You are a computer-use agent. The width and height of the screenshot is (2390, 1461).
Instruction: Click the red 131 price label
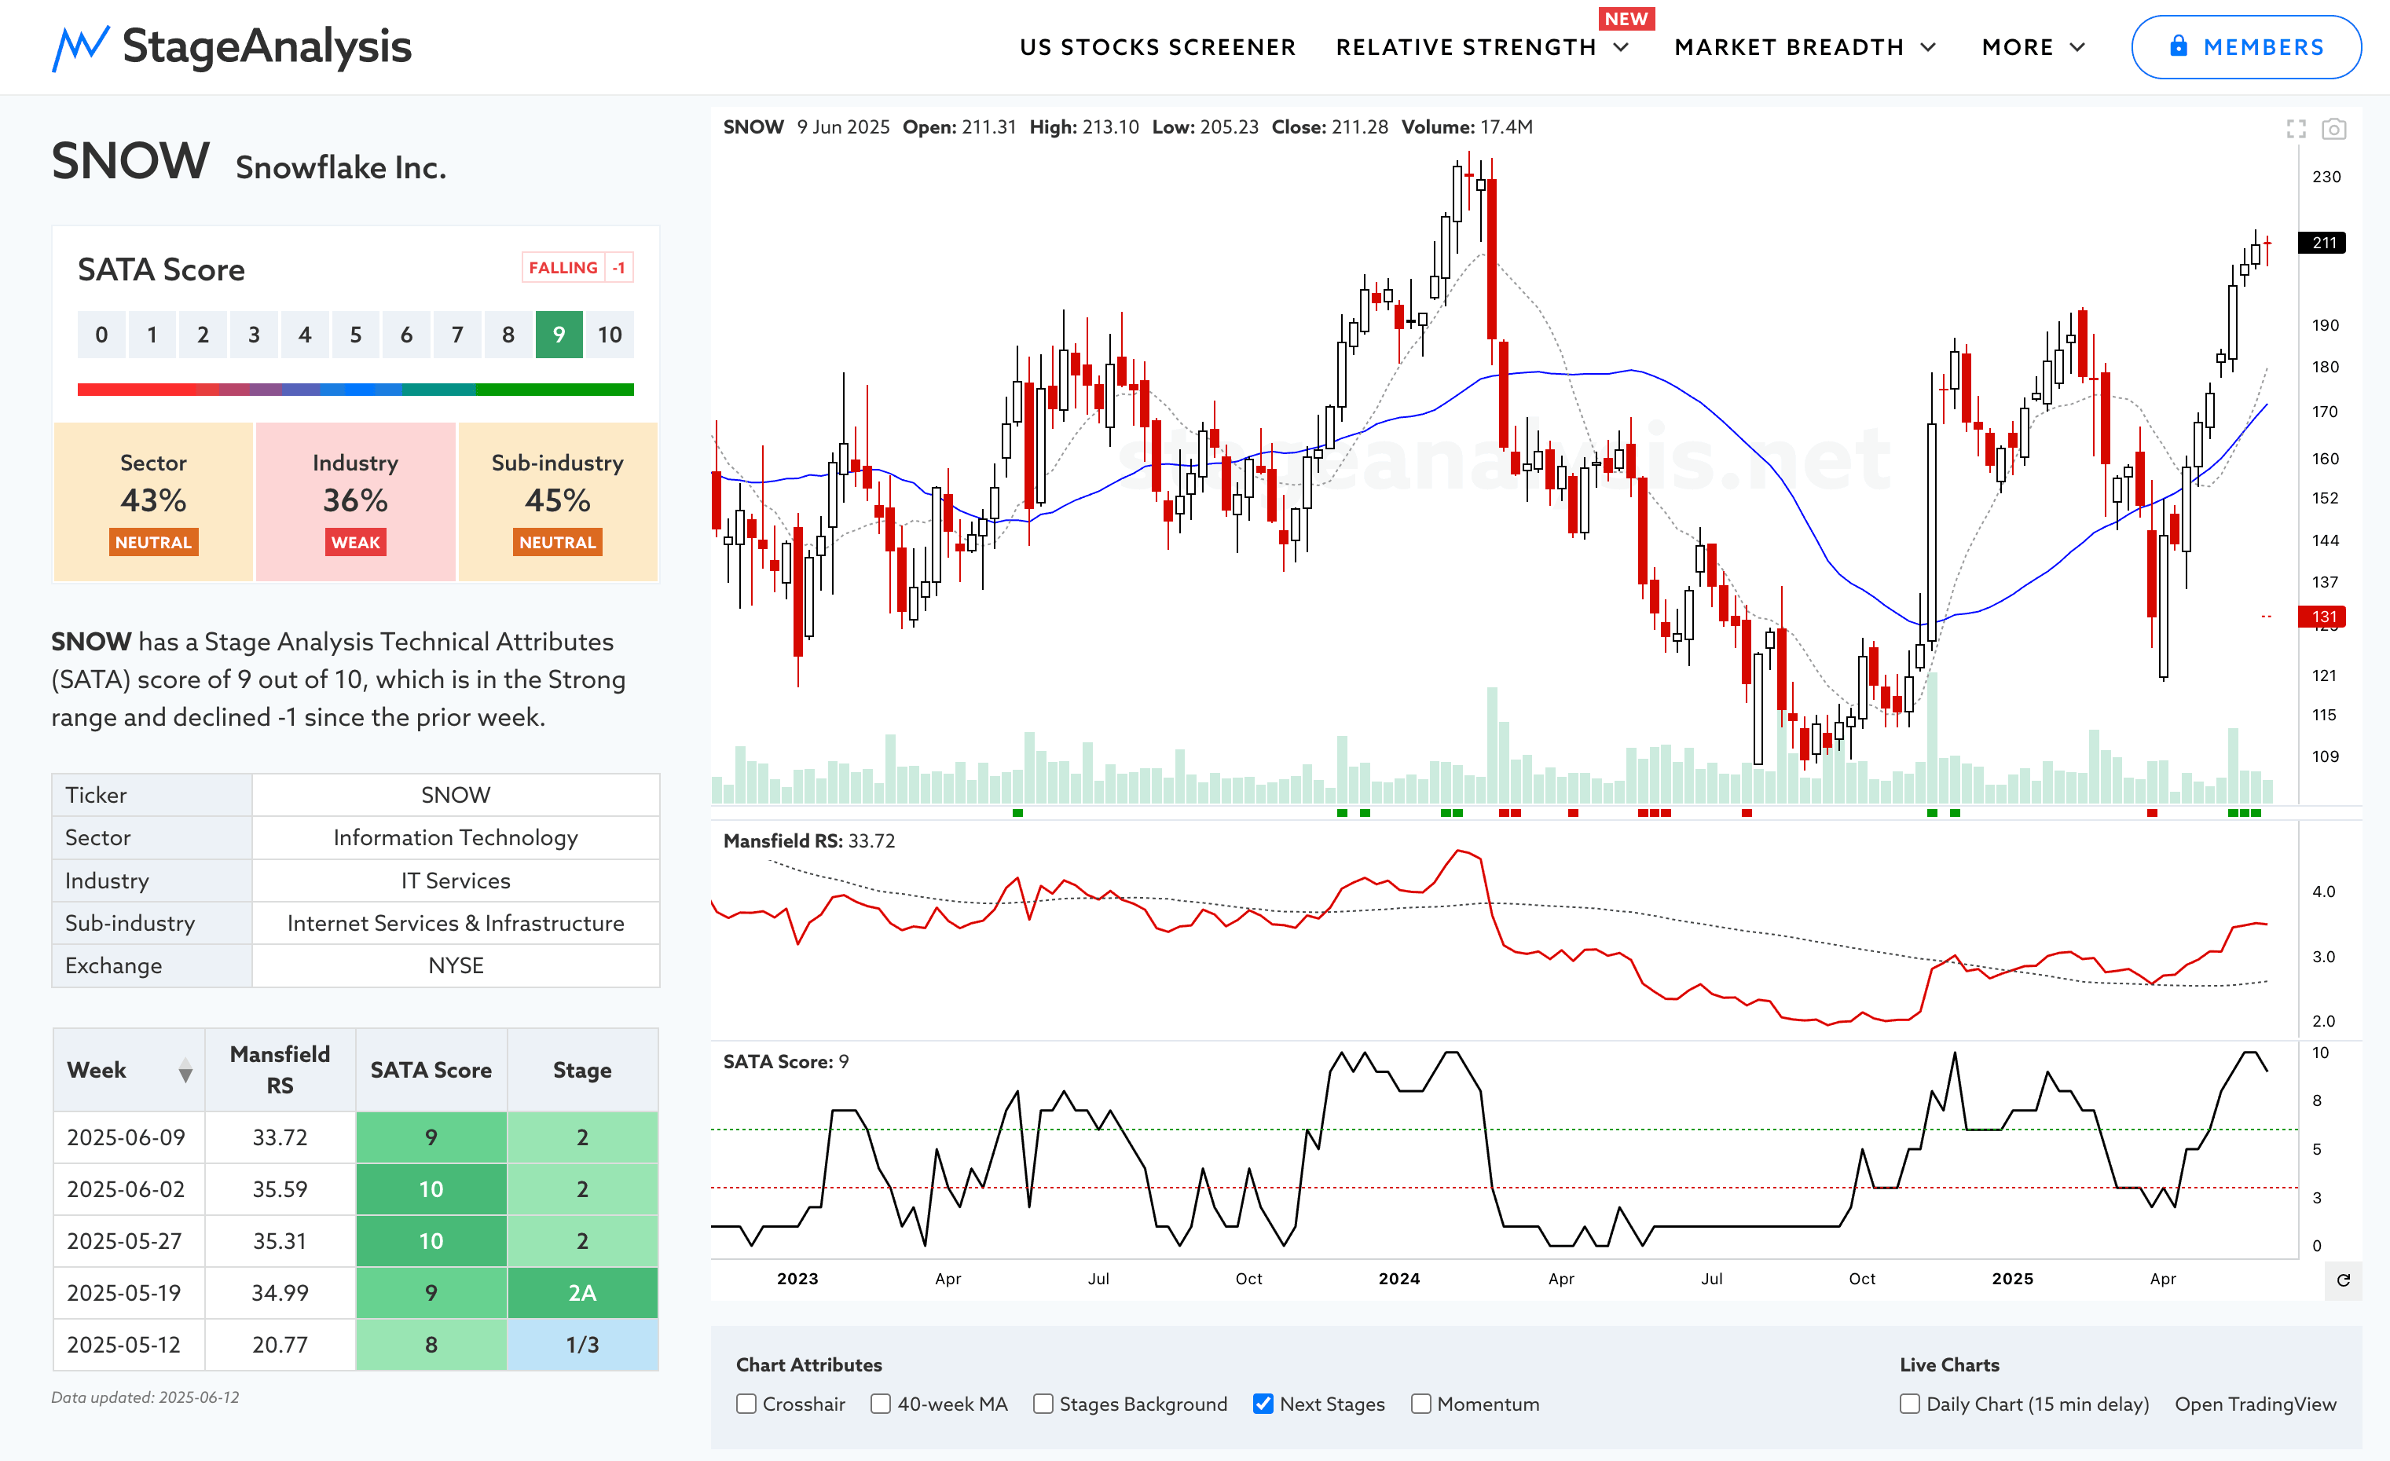click(x=2323, y=617)
